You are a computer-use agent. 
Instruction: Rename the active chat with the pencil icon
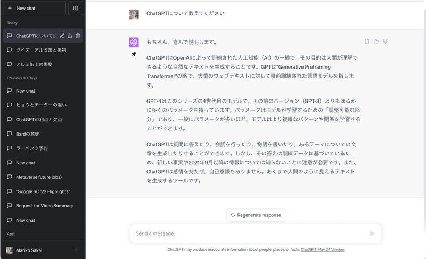tap(62, 36)
